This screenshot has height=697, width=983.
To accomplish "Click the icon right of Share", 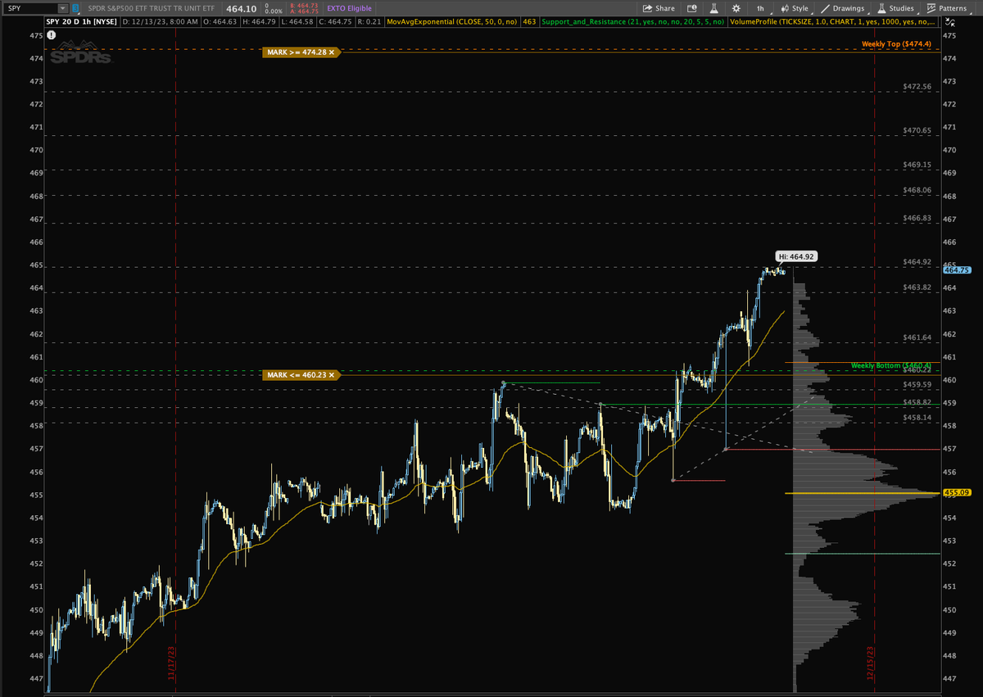I will pos(694,8).
